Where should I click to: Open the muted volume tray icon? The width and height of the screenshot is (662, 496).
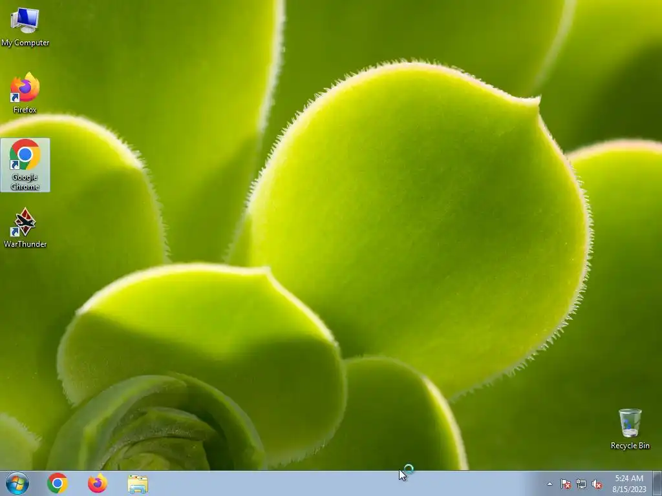[597, 484]
